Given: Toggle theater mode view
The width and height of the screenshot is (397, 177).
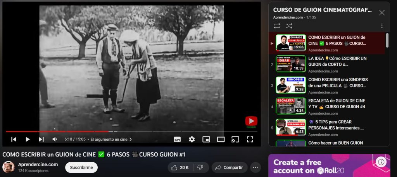Looking at the screenshot, I should [221, 140].
